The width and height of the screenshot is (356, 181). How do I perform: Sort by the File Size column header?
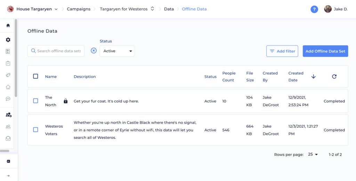[x=250, y=77]
